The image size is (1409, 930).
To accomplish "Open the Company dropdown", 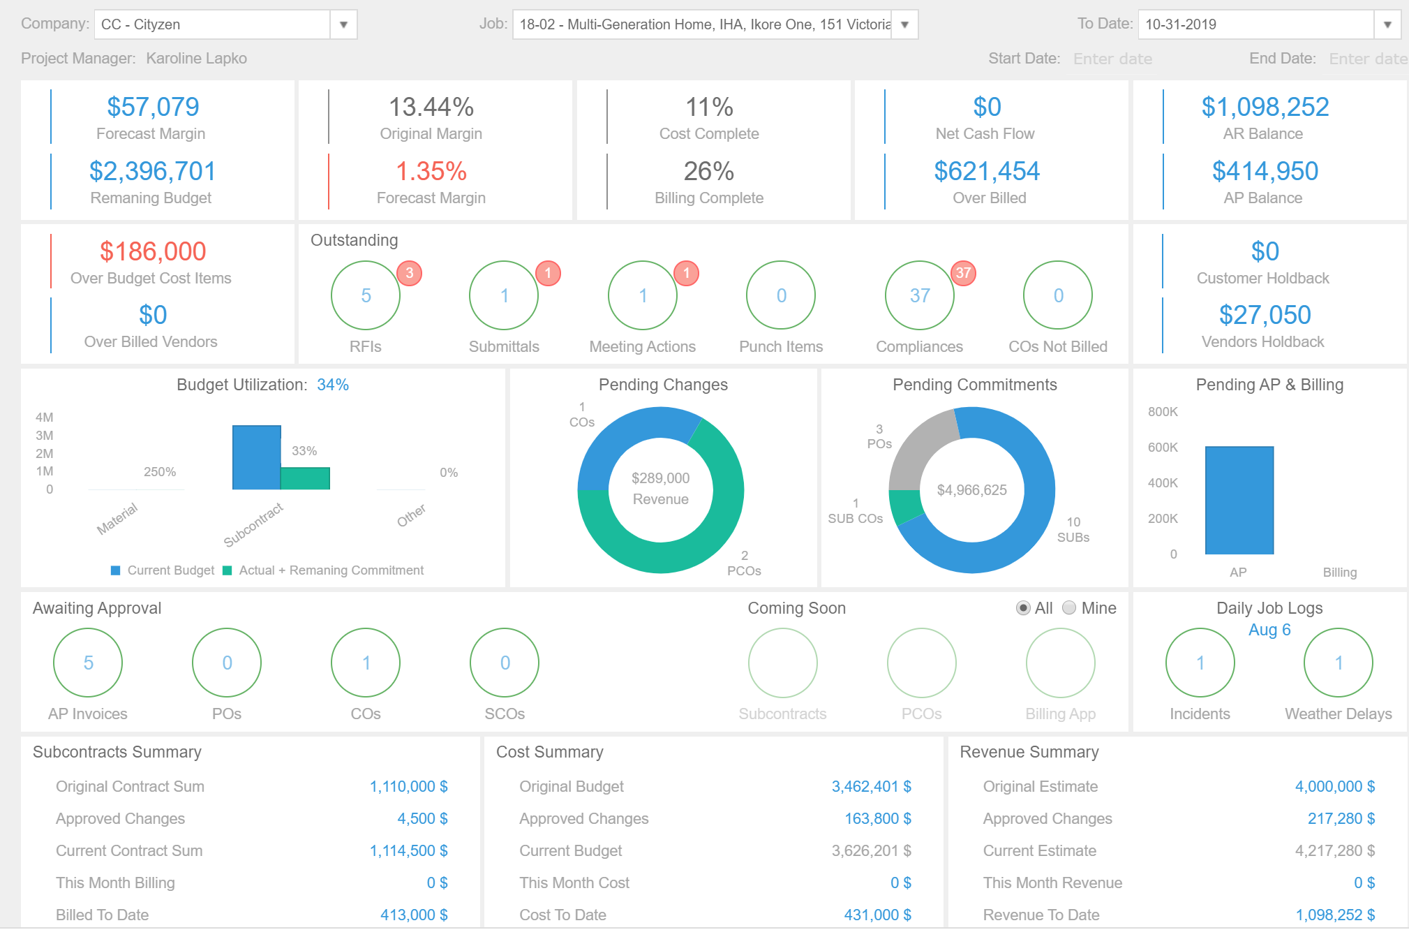I will [x=343, y=23].
